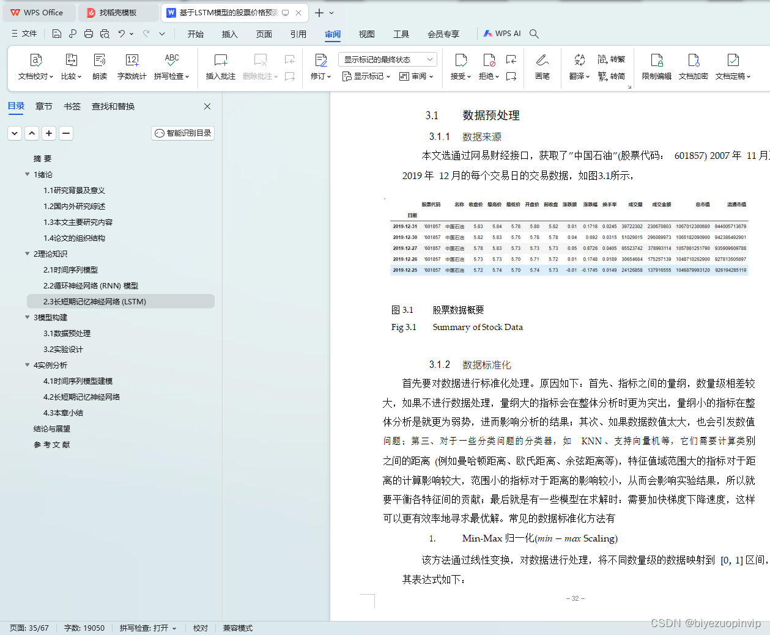Open the 显示标记的最终状态 dropdown
This screenshot has width=770, height=635.
[x=388, y=59]
